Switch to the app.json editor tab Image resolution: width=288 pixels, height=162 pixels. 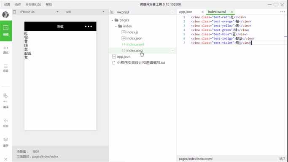click(x=186, y=12)
